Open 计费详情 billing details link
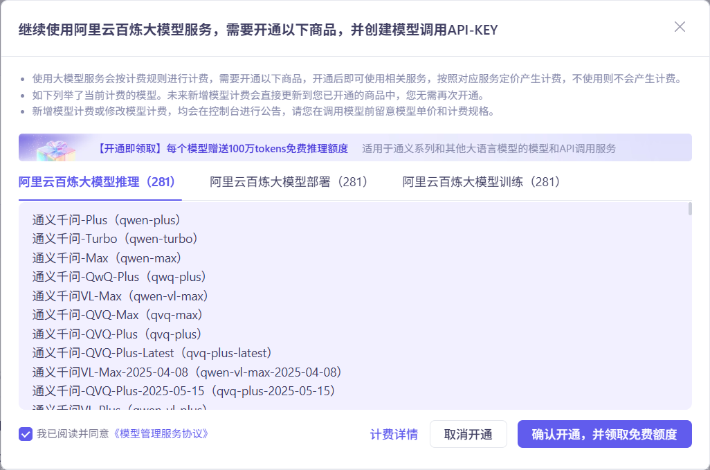 pyautogui.click(x=394, y=434)
